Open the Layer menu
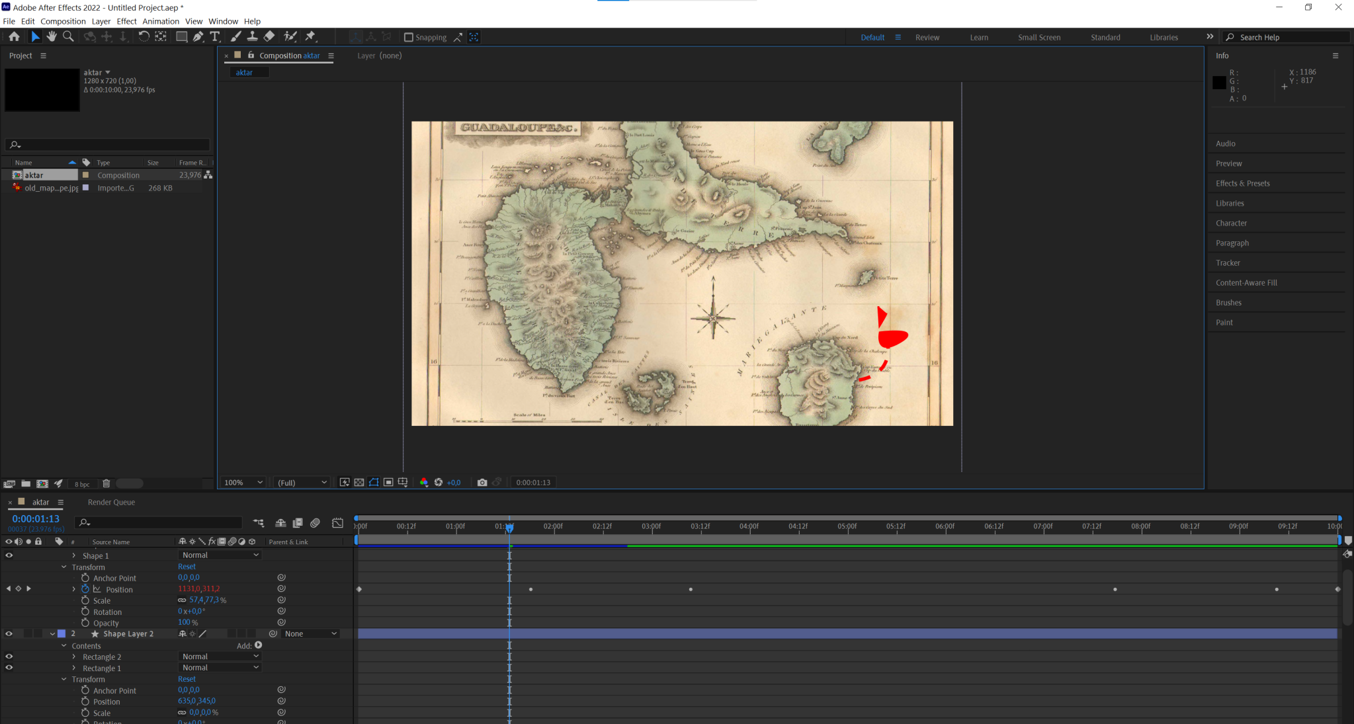The image size is (1354, 724). 101,21
